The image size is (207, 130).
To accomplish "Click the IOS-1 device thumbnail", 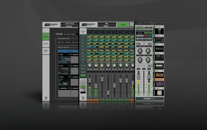I will pyautogui.click(x=66, y=60).
